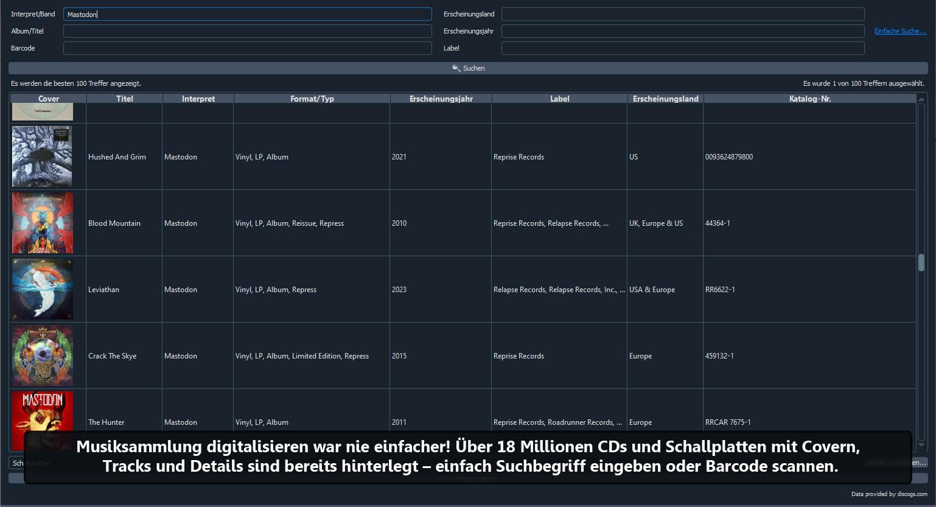
Task: Sort by Erscheinungsjahr column header
Action: (441, 99)
